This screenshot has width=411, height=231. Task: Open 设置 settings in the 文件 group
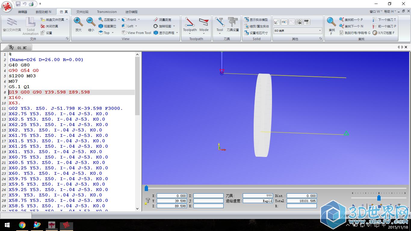[x=46, y=33]
